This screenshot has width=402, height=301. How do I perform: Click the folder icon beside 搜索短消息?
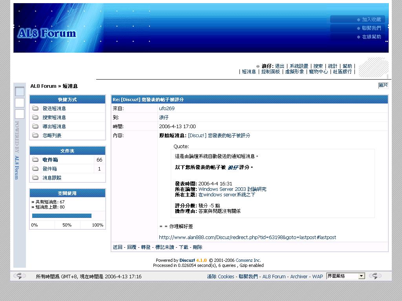click(x=35, y=118)
